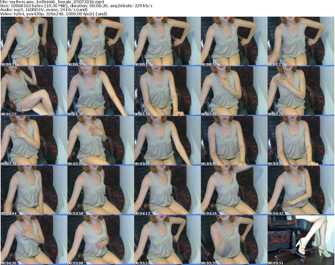Open the frame stamped 00:01:54

[x=167, y=91]
